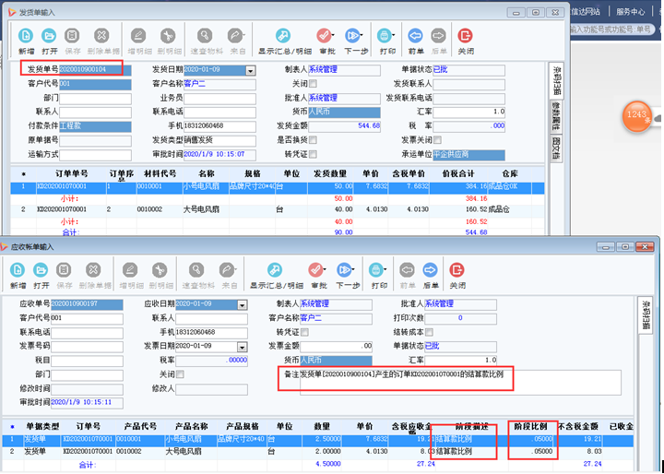This screenshot has height=474, width=664.
Task: Expand 下一步 dropdown arrow in 应收帐单输入 toolbar
Action: click(352, 269)
